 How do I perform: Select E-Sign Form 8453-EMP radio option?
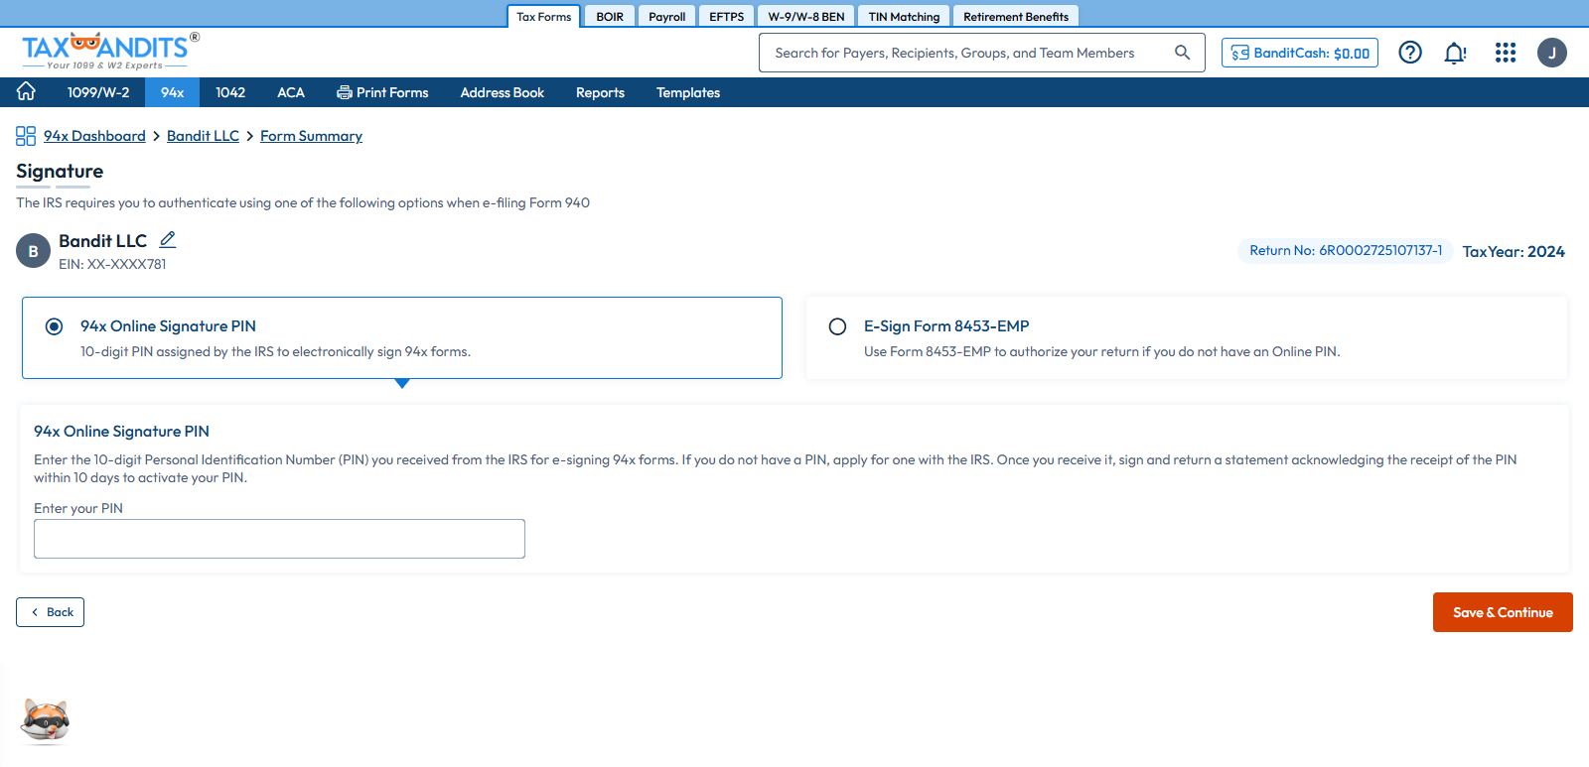(837, 326)
